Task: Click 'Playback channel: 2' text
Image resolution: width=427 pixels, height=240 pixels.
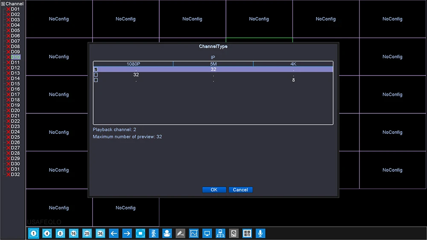Action: [114, 130]
